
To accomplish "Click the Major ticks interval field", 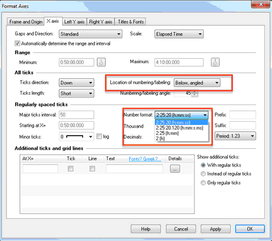I will tap(76, 115).
